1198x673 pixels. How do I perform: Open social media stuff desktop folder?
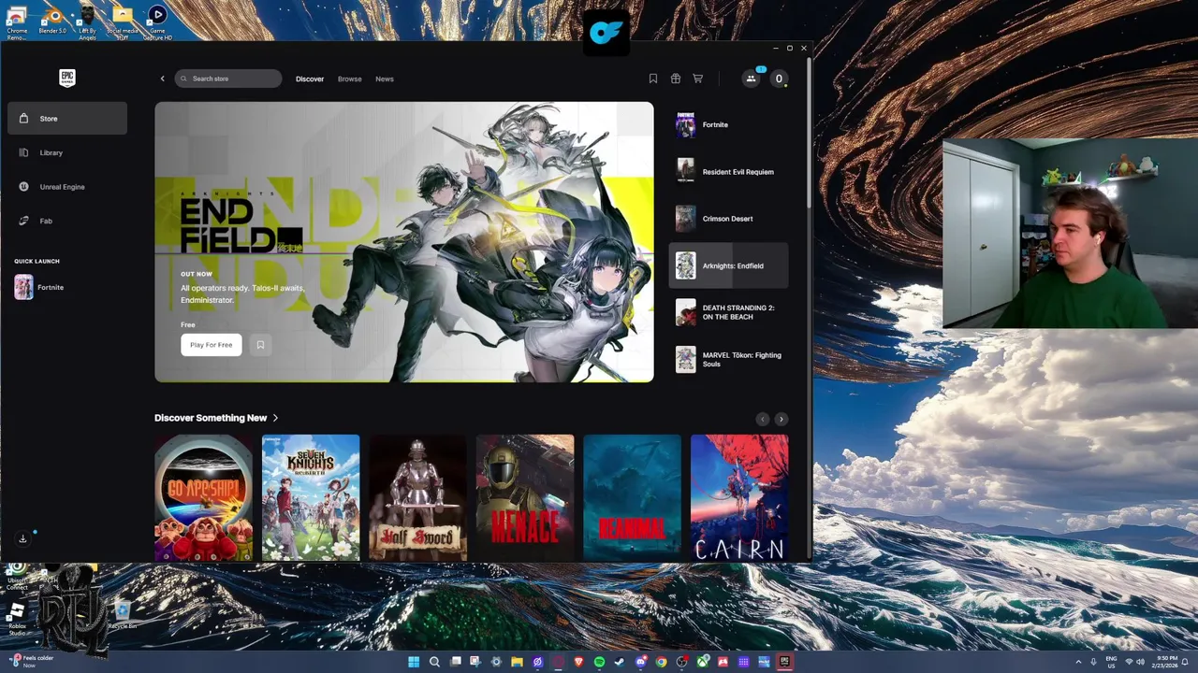123,21
